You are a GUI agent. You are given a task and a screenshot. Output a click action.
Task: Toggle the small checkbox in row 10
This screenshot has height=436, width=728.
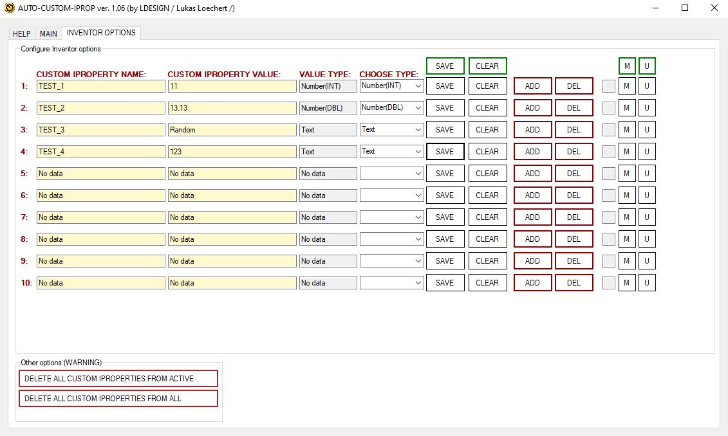tap(609, 283)
